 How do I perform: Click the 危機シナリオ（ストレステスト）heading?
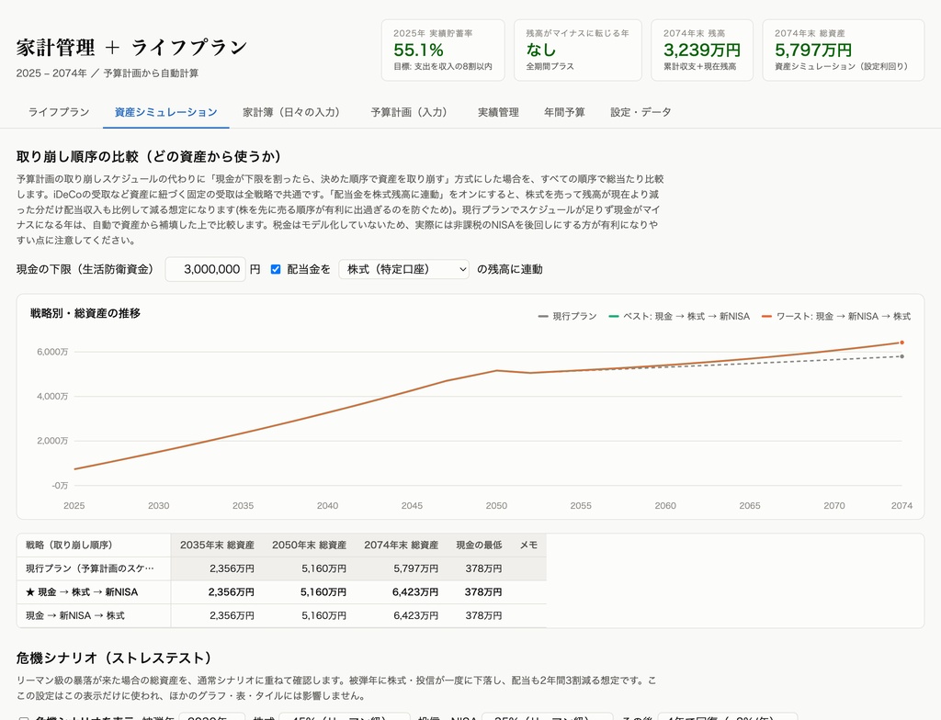point(114,658)
